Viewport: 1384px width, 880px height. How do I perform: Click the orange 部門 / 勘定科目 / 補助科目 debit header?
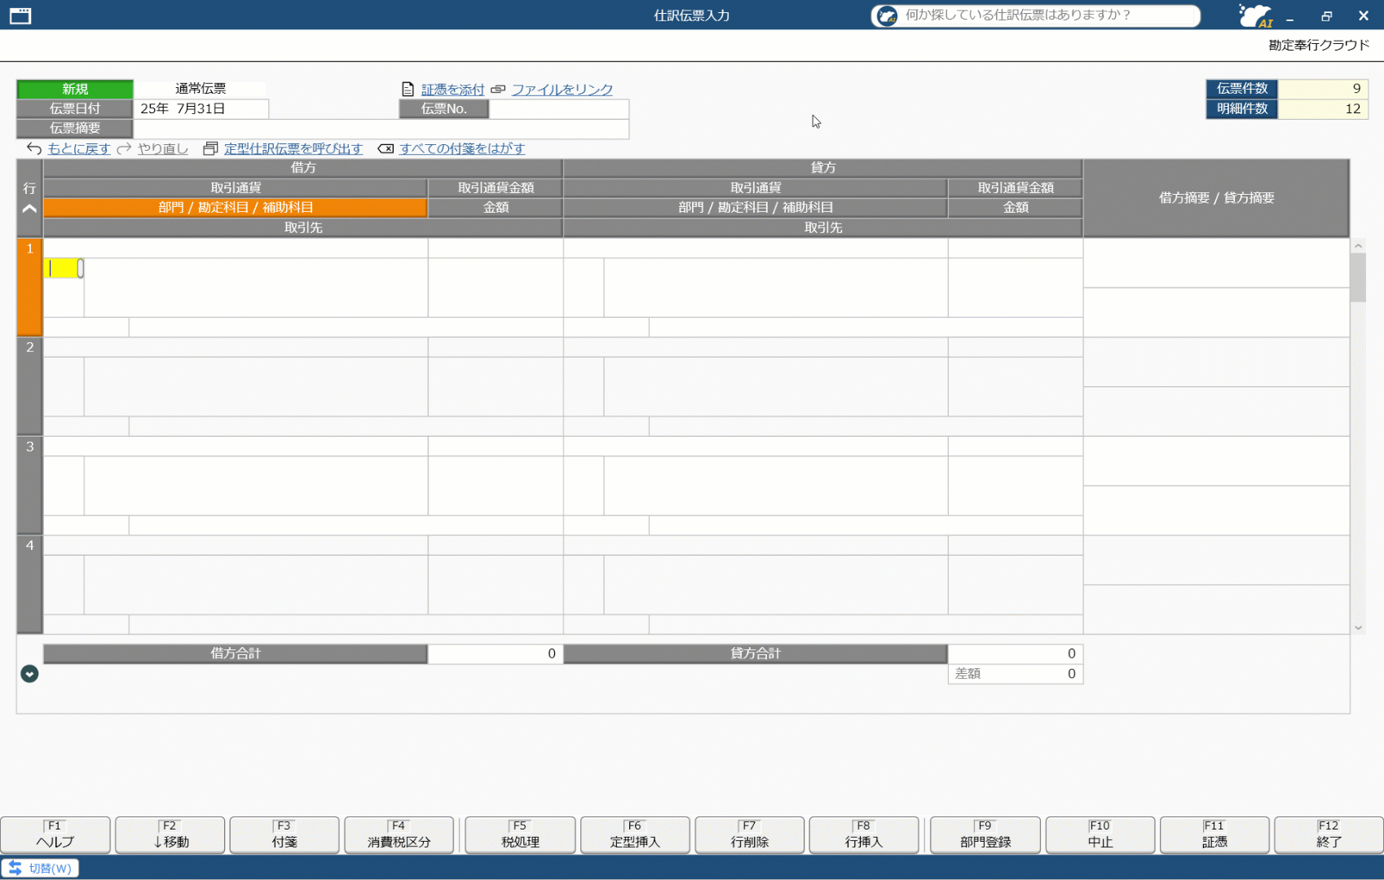tap(236, 208)
